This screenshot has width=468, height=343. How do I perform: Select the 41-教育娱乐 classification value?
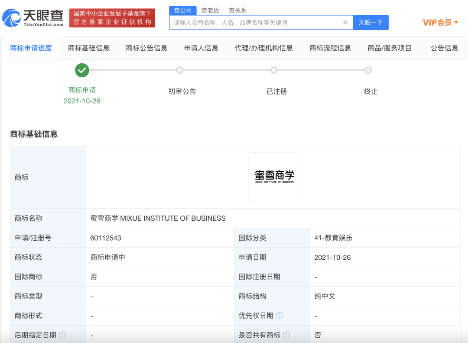pyautogui.click(x=333, y=238)
